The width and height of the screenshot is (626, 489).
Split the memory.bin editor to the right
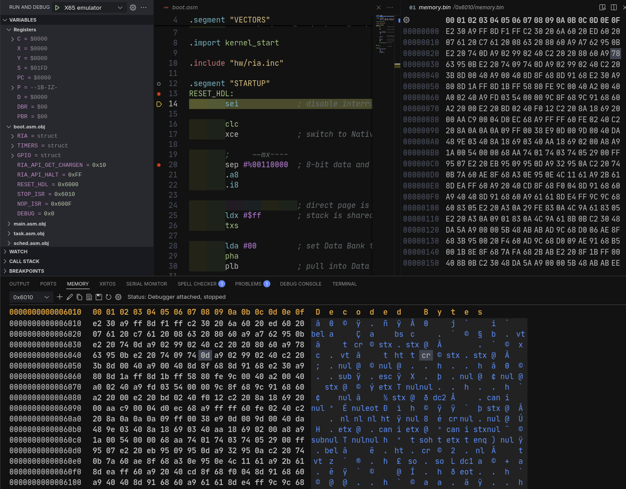614,8
